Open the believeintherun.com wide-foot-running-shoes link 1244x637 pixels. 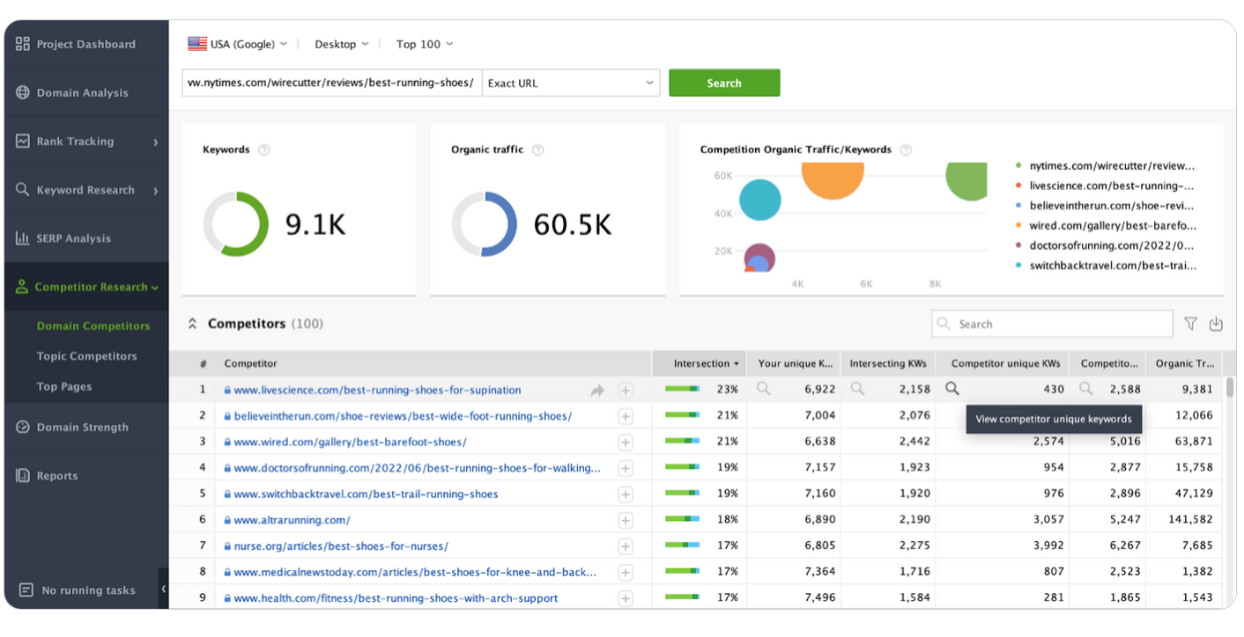point(403,416)
